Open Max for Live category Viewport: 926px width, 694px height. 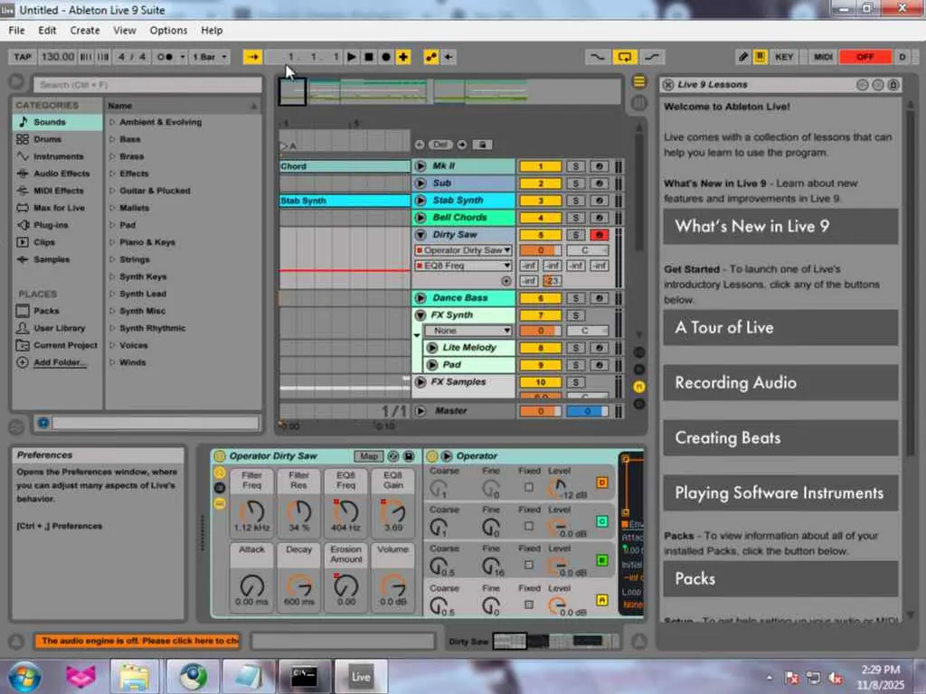tap(57, 208)
